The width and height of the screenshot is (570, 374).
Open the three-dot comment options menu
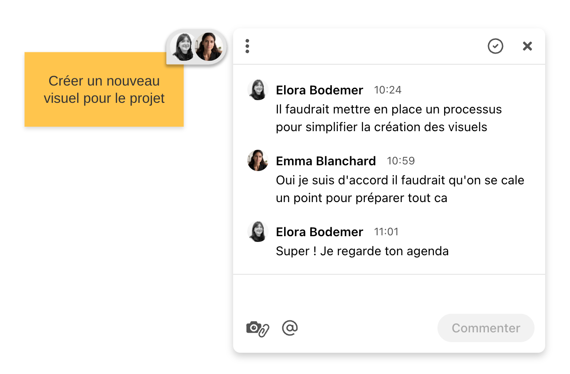[247, 46]
